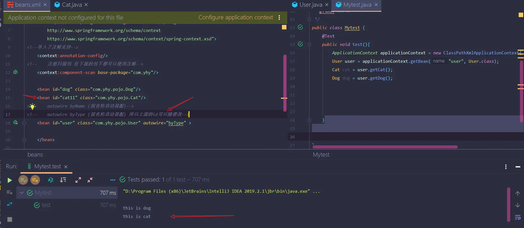Click the toggle auto-test icon below rerun
This screenshot has height=228, width=524.
tap(10, 192)
